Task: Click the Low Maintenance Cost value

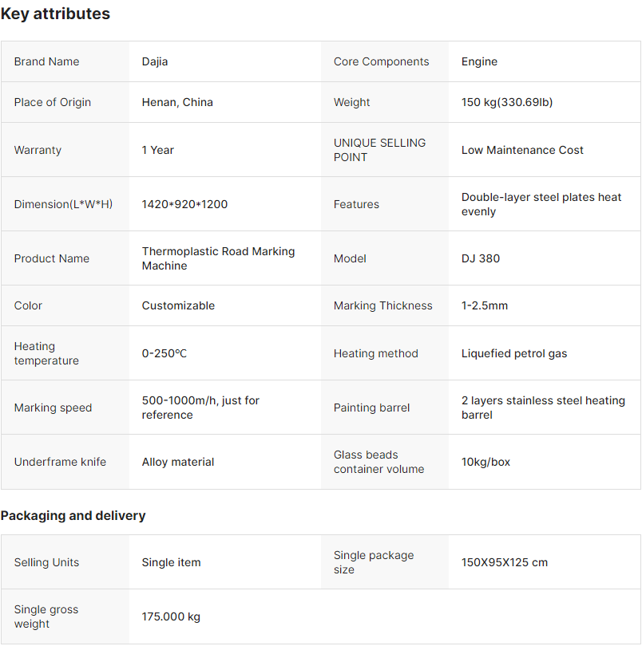Action: click(x=522, y=150)
